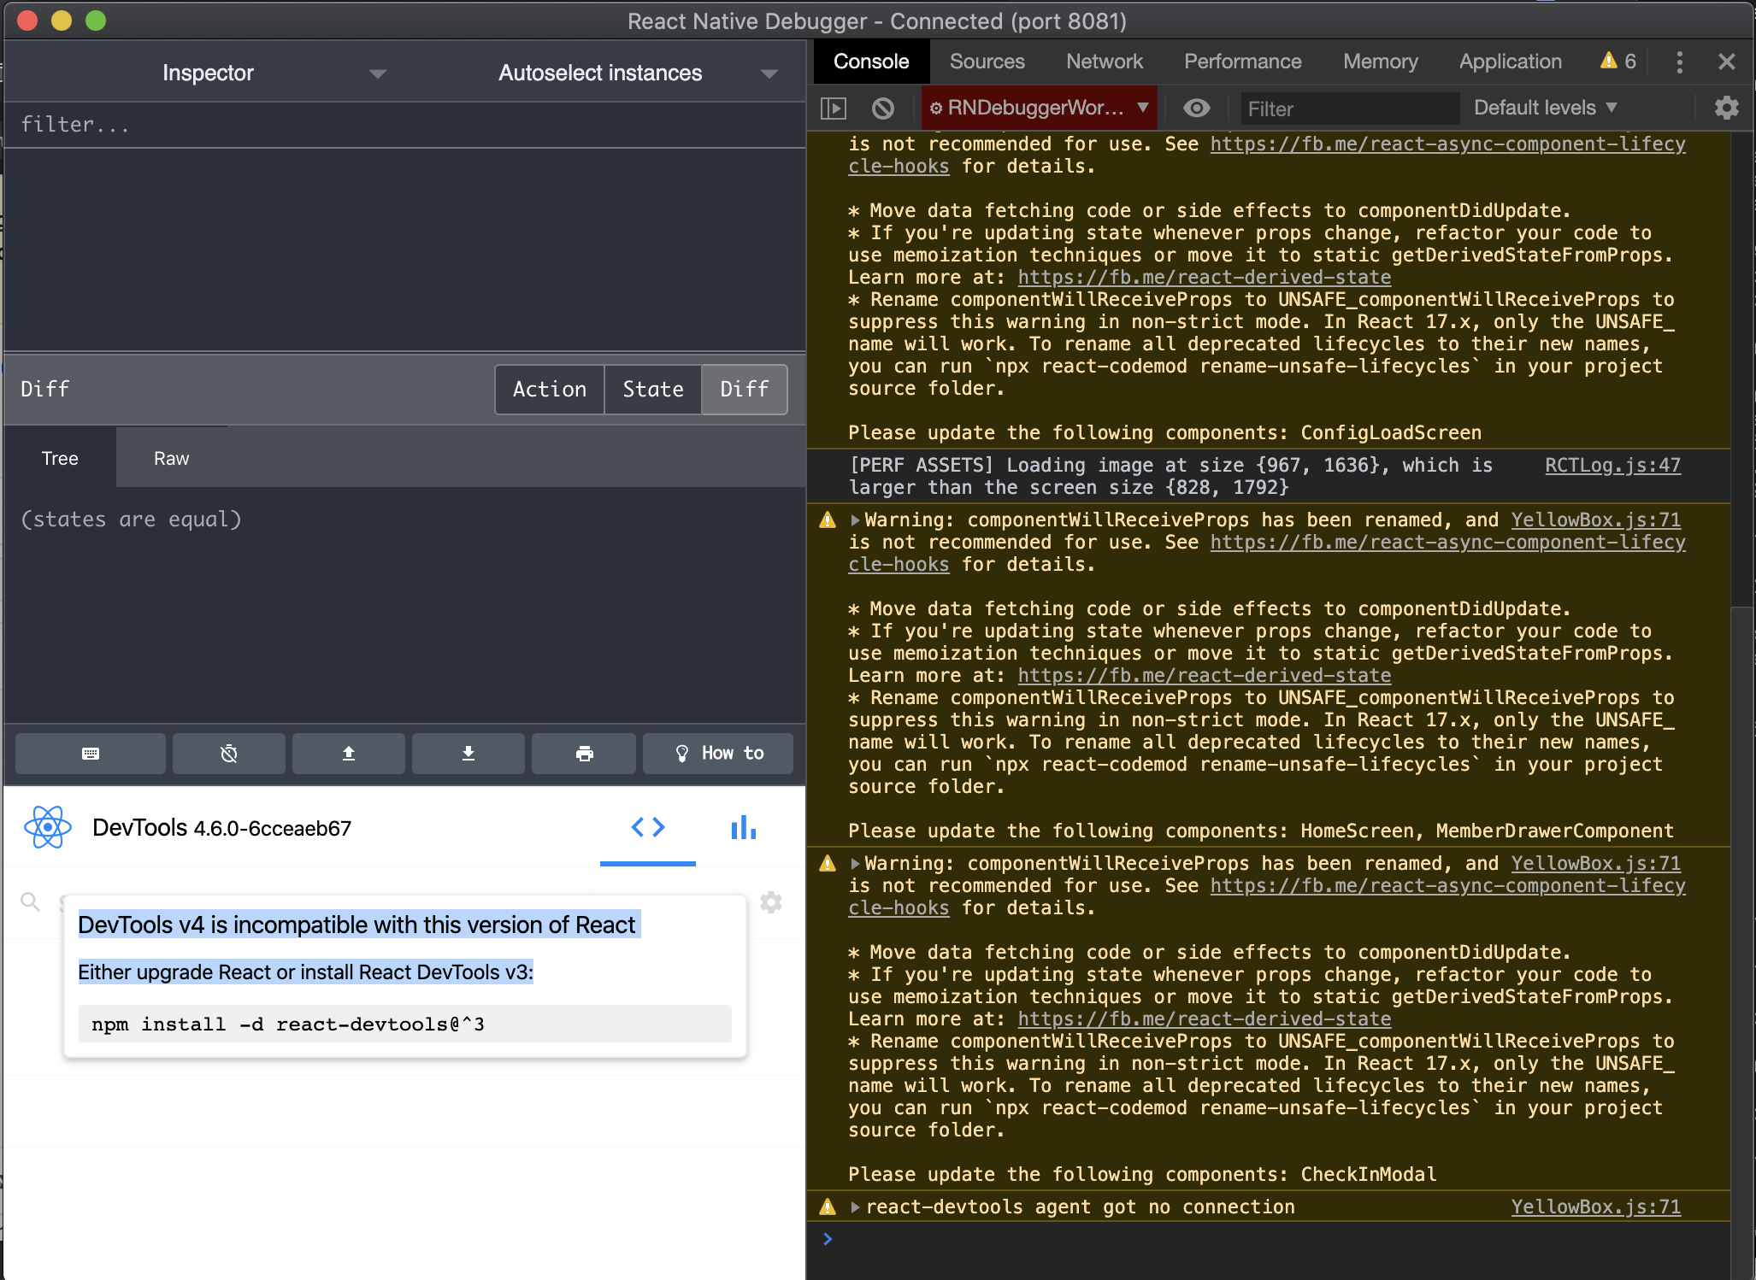Open console settings gear icon
Screen dimensions: 1756x1280
tap(1726, 108)
